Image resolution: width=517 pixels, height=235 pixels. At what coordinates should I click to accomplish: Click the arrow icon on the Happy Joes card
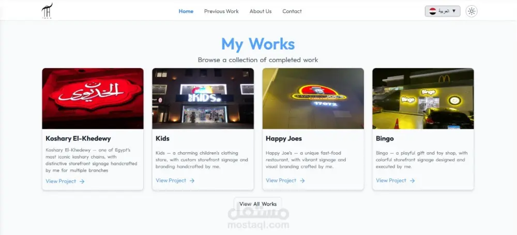[302, 181]
